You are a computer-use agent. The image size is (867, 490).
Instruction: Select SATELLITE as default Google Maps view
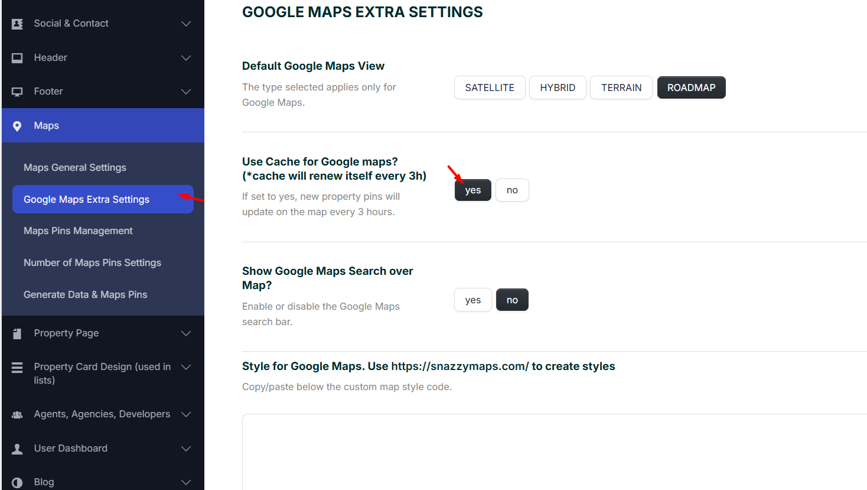490,87
